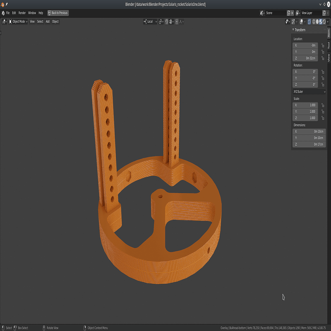This screenshot has height=331, width=331.
Task: Toggle lock on Rotation Z
Action: tap(323, 85)
